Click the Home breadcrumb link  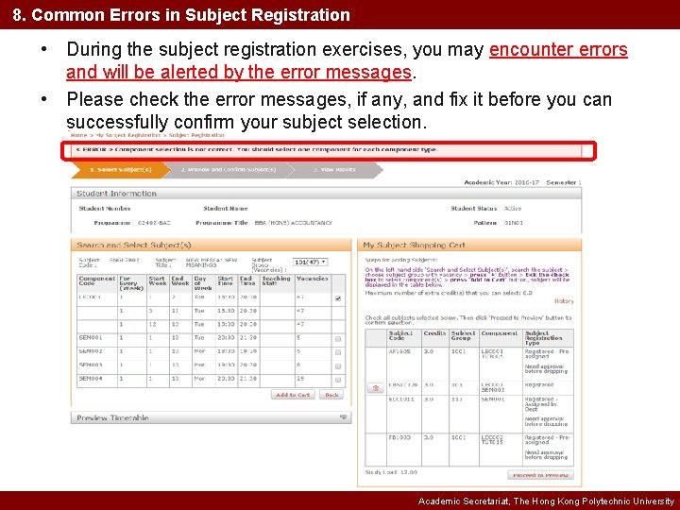point(79,135)
